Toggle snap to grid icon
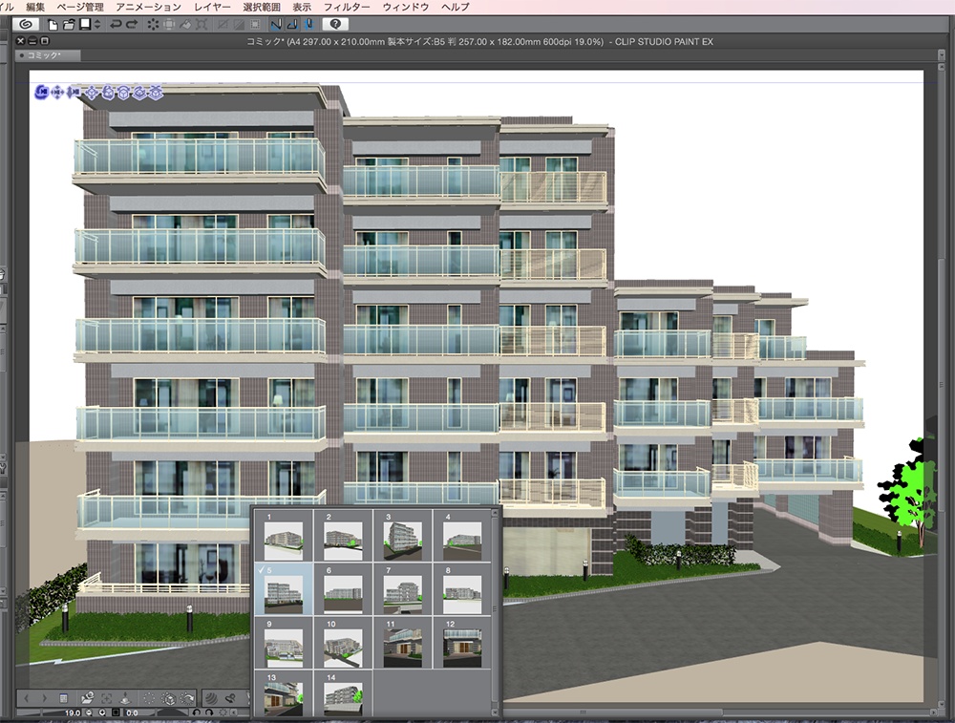Image resolution: width=955 pixels, height=723 pixels. 308,25
